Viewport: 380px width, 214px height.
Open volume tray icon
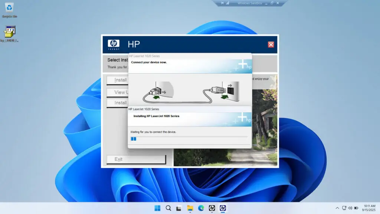click(350, 208)
